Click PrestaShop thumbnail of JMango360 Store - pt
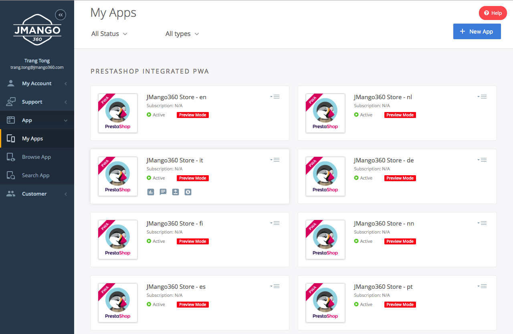513x334 pixels. click(325, 303)
